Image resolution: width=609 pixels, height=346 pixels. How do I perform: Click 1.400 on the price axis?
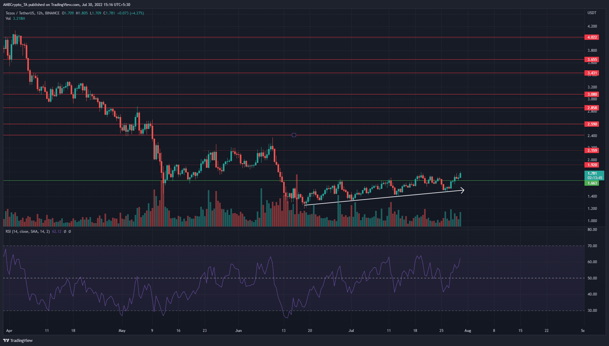coord(592,196)
